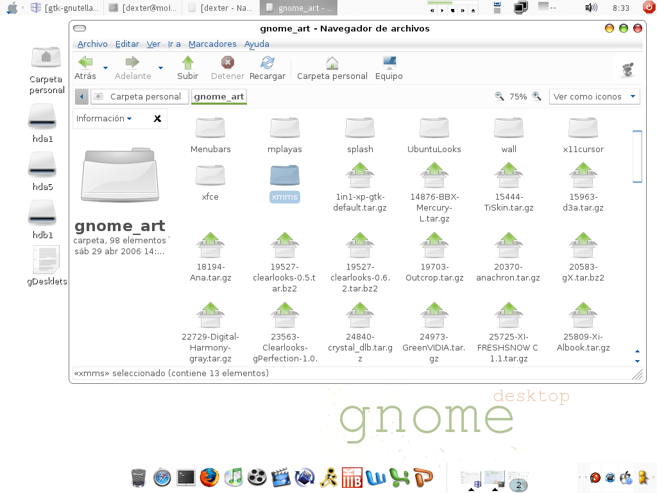657x493 pixels.
Task: Click the red power button in the top panel
Action: pyautogui.click(x=649, y=7)
